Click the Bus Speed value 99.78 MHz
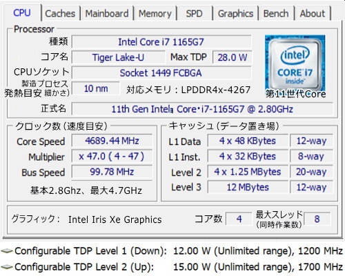Screen dimensions: 345x276 [x=112, y=172]
